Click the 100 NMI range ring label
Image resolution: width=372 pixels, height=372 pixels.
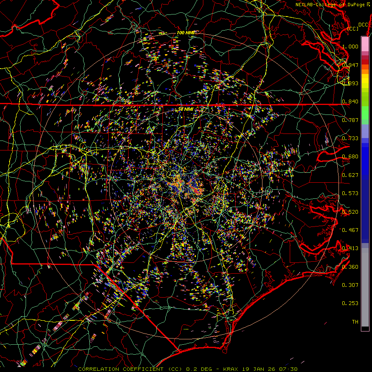tap(185, 33)
